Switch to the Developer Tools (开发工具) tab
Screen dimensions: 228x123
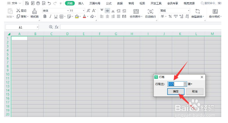click(x=156, y=3)
